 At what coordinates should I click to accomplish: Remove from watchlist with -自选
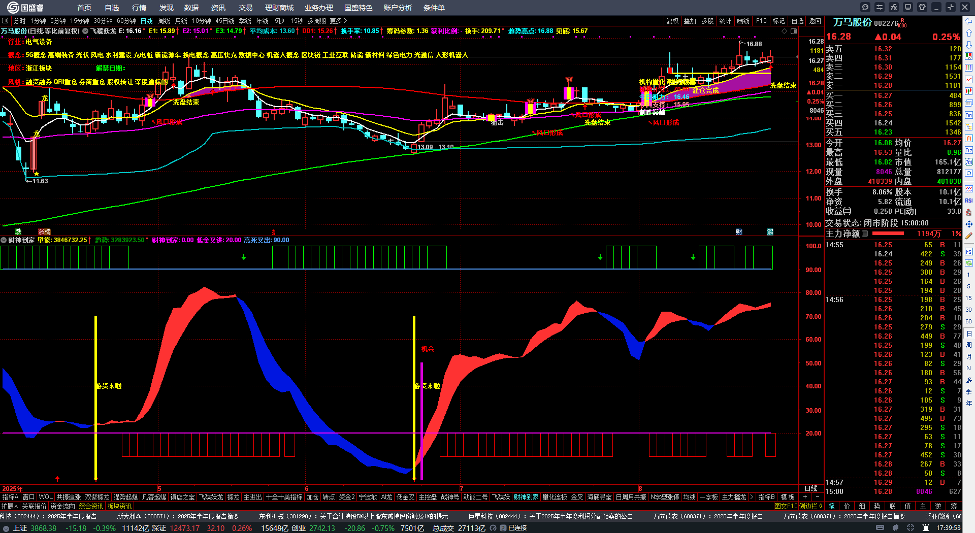coord(797,21)
